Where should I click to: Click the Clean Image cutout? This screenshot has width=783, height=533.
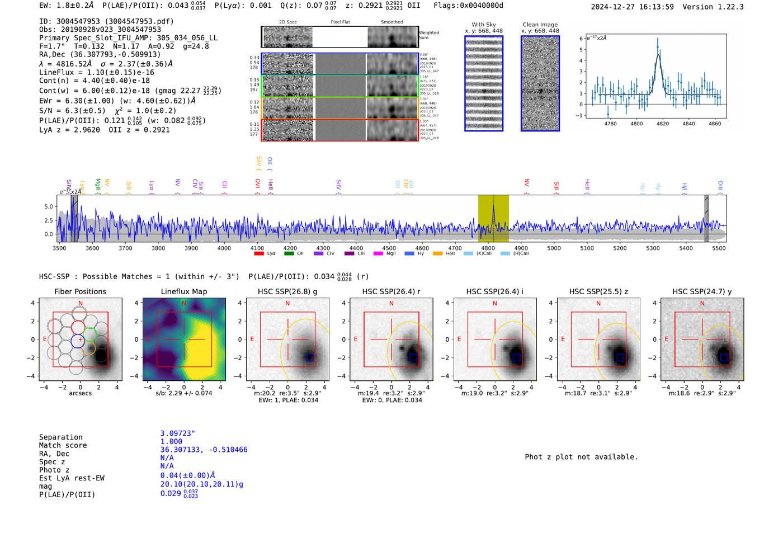point(540,83)
